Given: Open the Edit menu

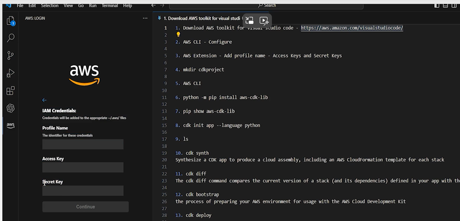Looking at the screenshot, I should coord(32,5).
